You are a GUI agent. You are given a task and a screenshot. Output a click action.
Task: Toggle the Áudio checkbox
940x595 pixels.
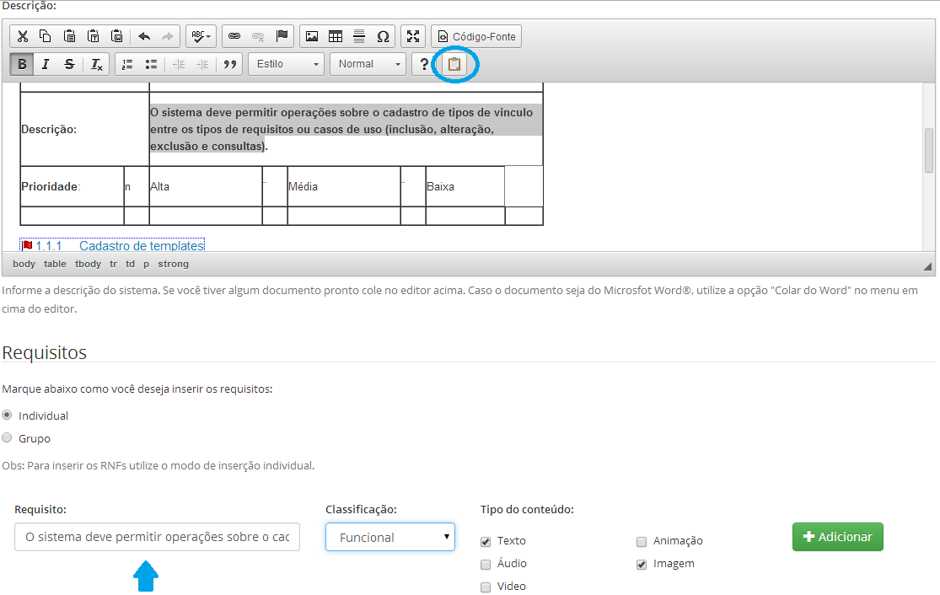point(486,564)
